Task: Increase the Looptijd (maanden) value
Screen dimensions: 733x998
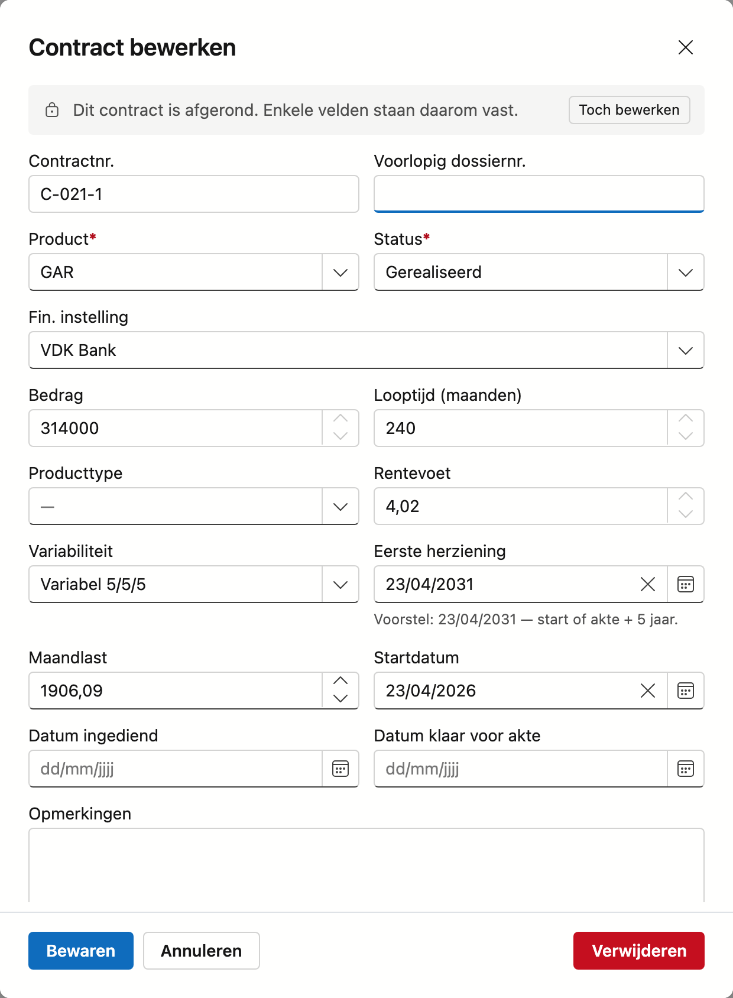Action: [686, 419]
